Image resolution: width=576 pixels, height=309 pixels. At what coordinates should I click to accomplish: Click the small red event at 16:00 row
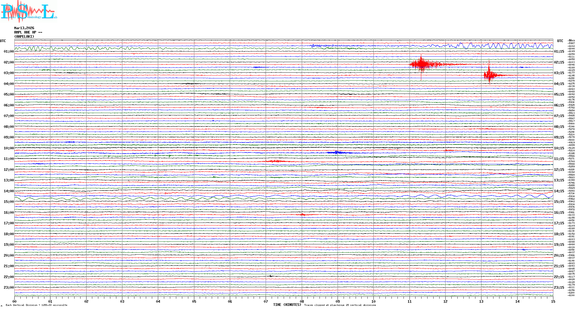[303, 214]
